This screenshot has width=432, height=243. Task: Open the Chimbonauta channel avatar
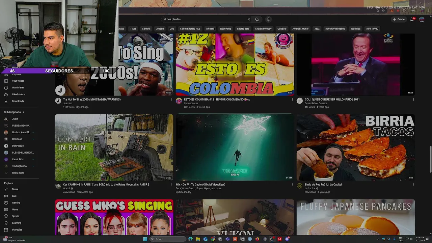179,101
